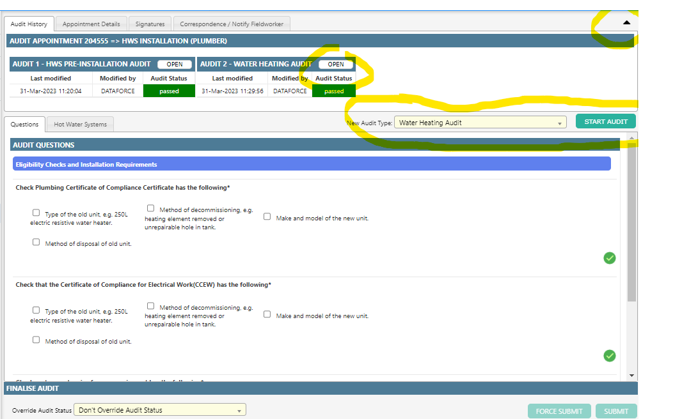Screen dimensions: 682x419
Task: Enable 'Method of disposal of old unit' under Plumbing Certificate
Action: (36, 242)
